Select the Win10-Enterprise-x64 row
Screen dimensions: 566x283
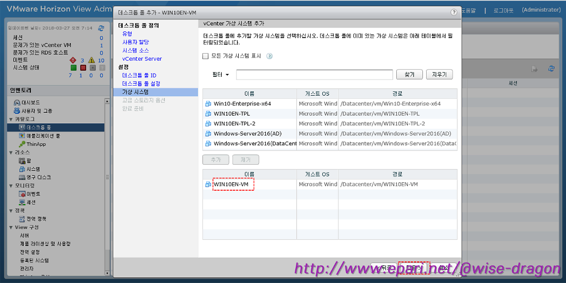(330, 103)
